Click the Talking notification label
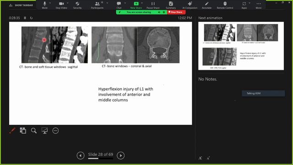 (263, 93)
